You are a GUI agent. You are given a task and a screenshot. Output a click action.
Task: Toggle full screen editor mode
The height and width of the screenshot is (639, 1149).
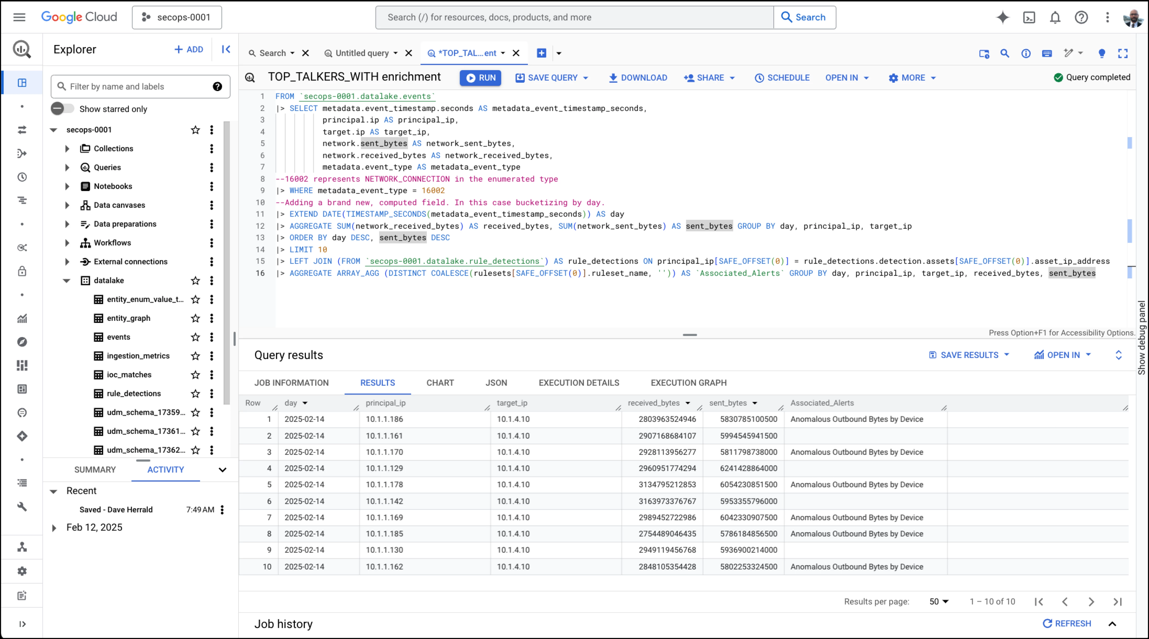(x=1123, y=53)
